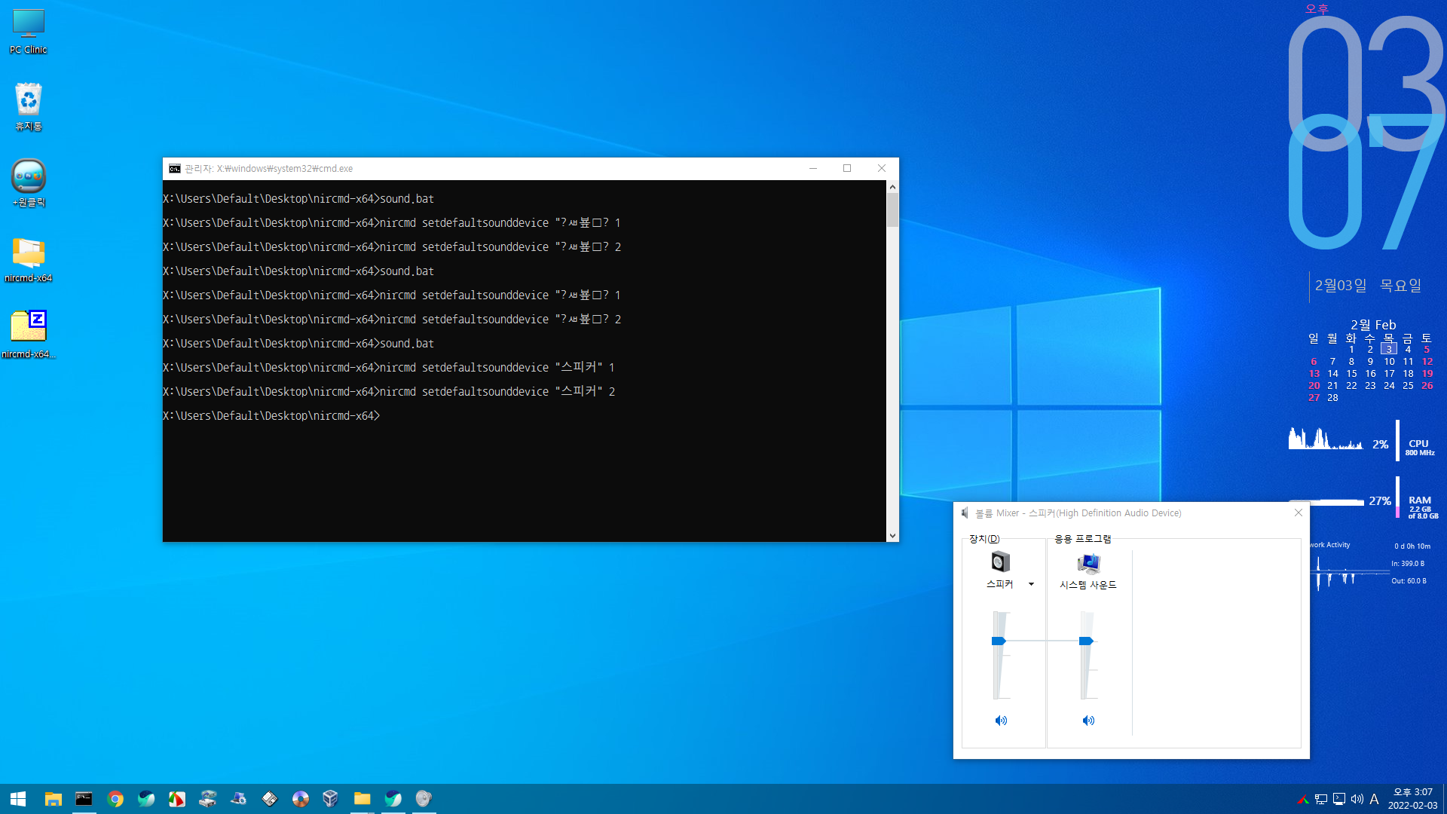This screenshot has width=1447, height=814.
Task: Open the red-green paint-fan taskbar icon
Action: [177, 799]
